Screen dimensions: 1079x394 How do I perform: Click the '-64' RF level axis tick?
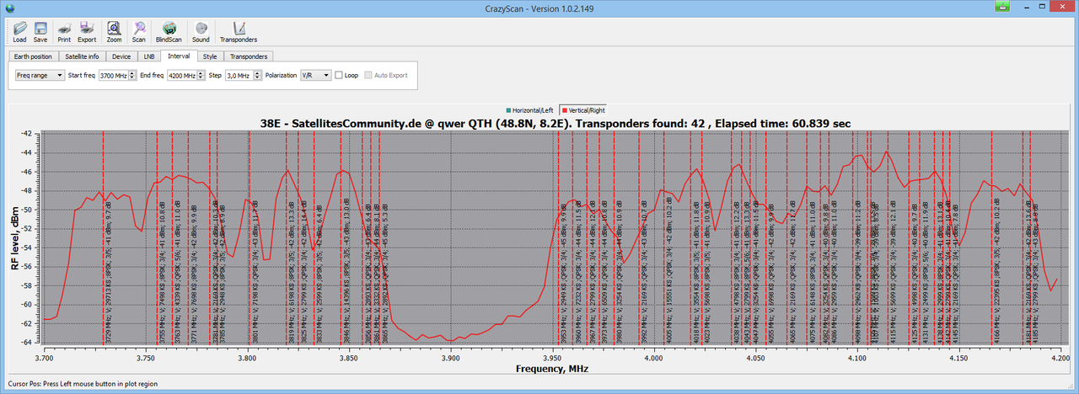[x=25, y=343]
